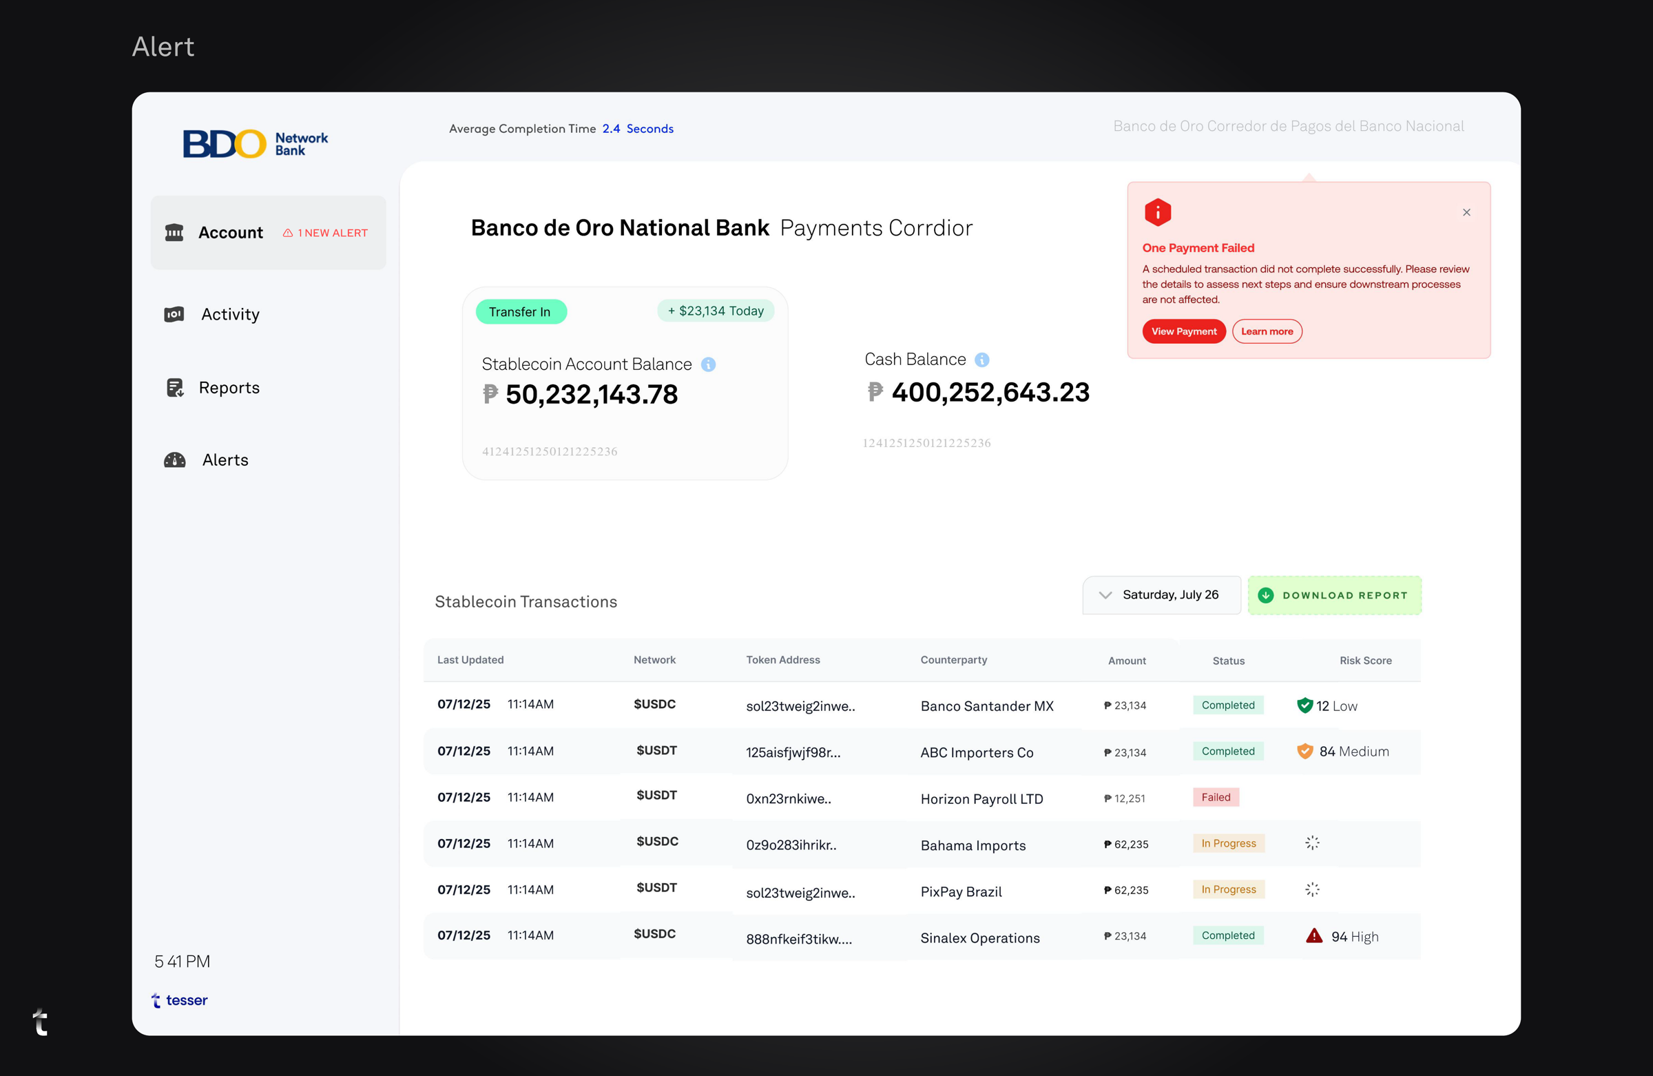This screenshot has width=1653, height=1076.
Task: Click the + $23,134 Today badge
Action: (x=716, y=311)
